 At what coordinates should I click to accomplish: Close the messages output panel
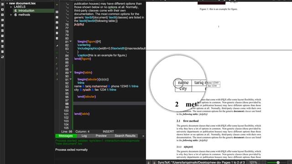coord(143,136)
